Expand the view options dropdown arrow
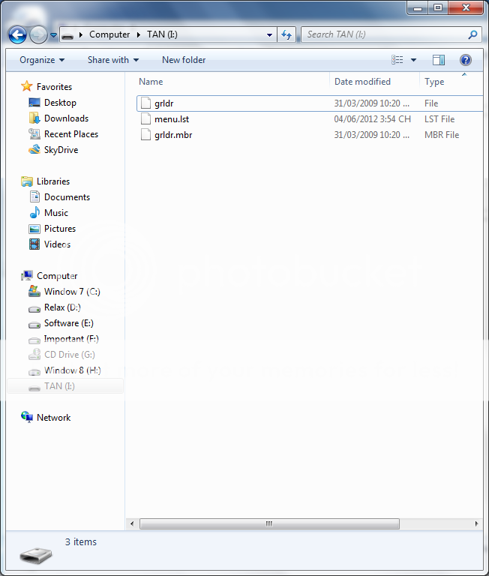 pyautogui.click(x=413, y=60)
